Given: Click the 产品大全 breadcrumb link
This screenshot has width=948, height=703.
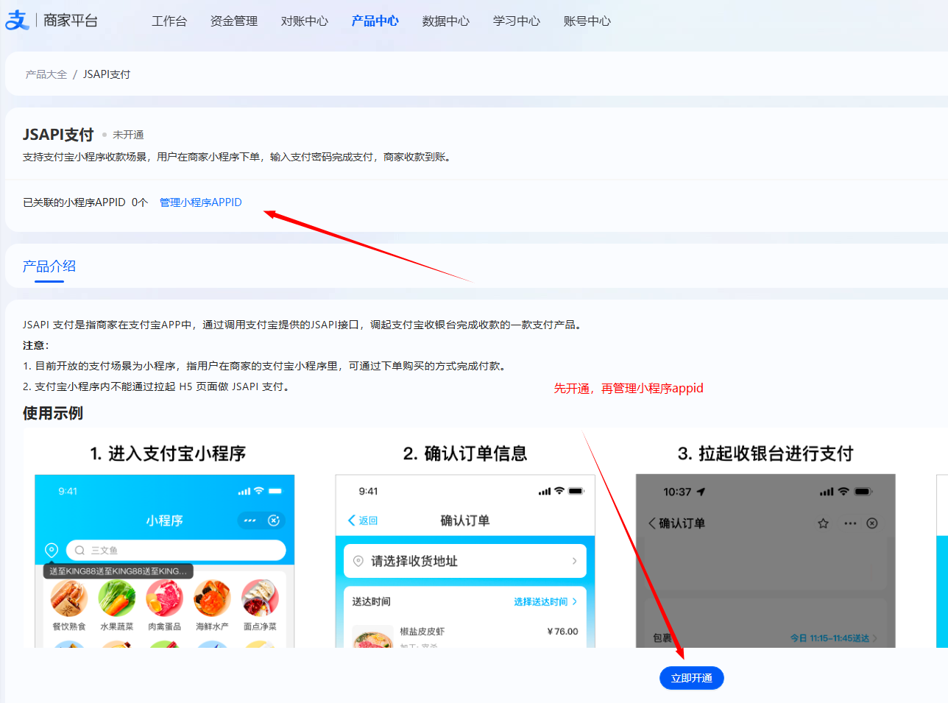Looking at the screenshot, I should [46, 74].
